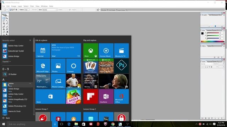Show hidden system tray icons

(x=196, y=124)
